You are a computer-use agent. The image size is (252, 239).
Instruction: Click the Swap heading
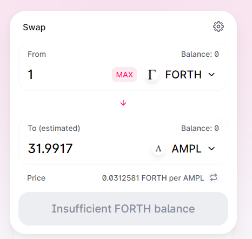(34, 28)
